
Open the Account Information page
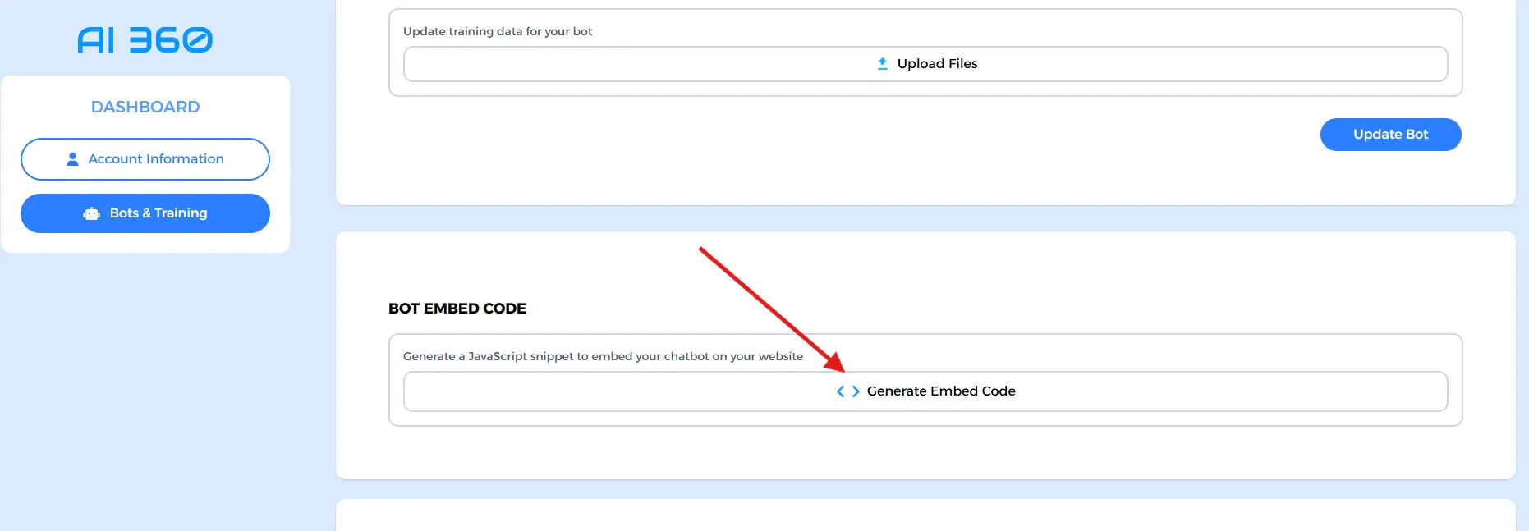(145, 159)
